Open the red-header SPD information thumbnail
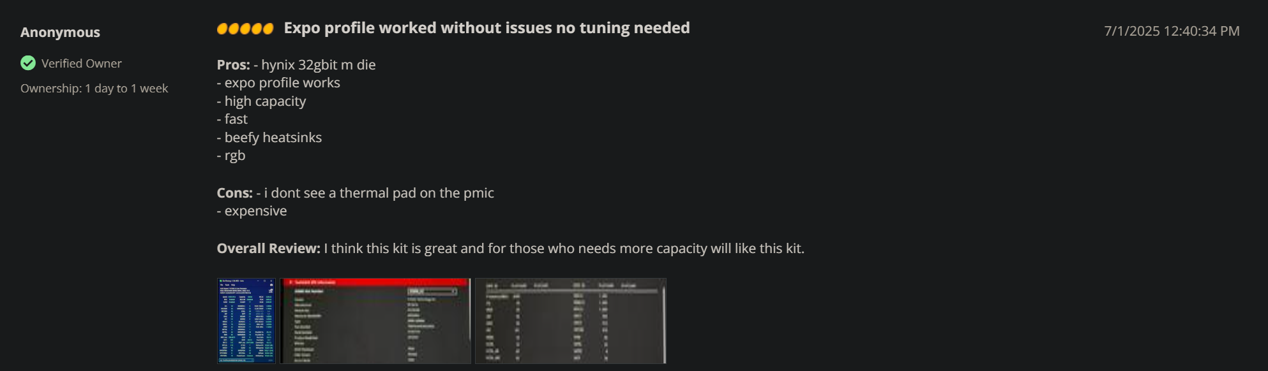Image resolution: width=1268 pixels, height=371 pixels. (375, 321)
